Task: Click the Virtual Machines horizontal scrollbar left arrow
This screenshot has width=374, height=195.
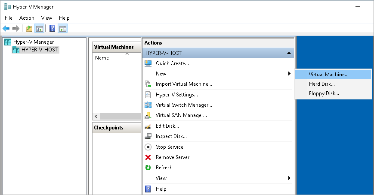Action: (x=96, y=117)
